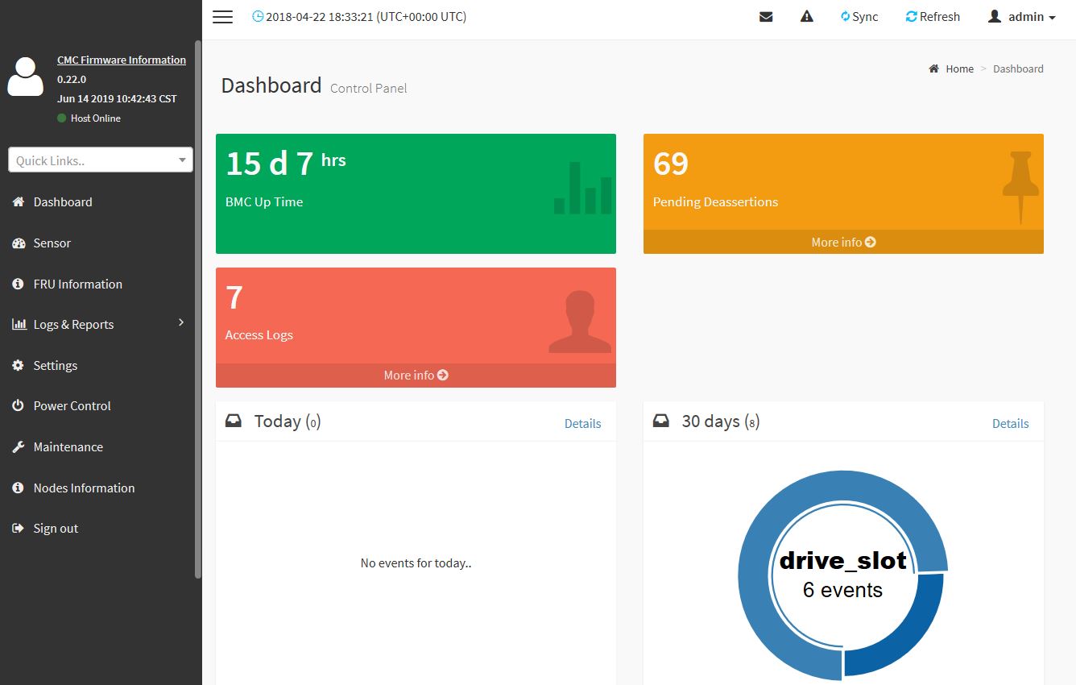The image size is (1076, 685).
Task: Click the envelope messages icon
Action: [x=766, y=17]
